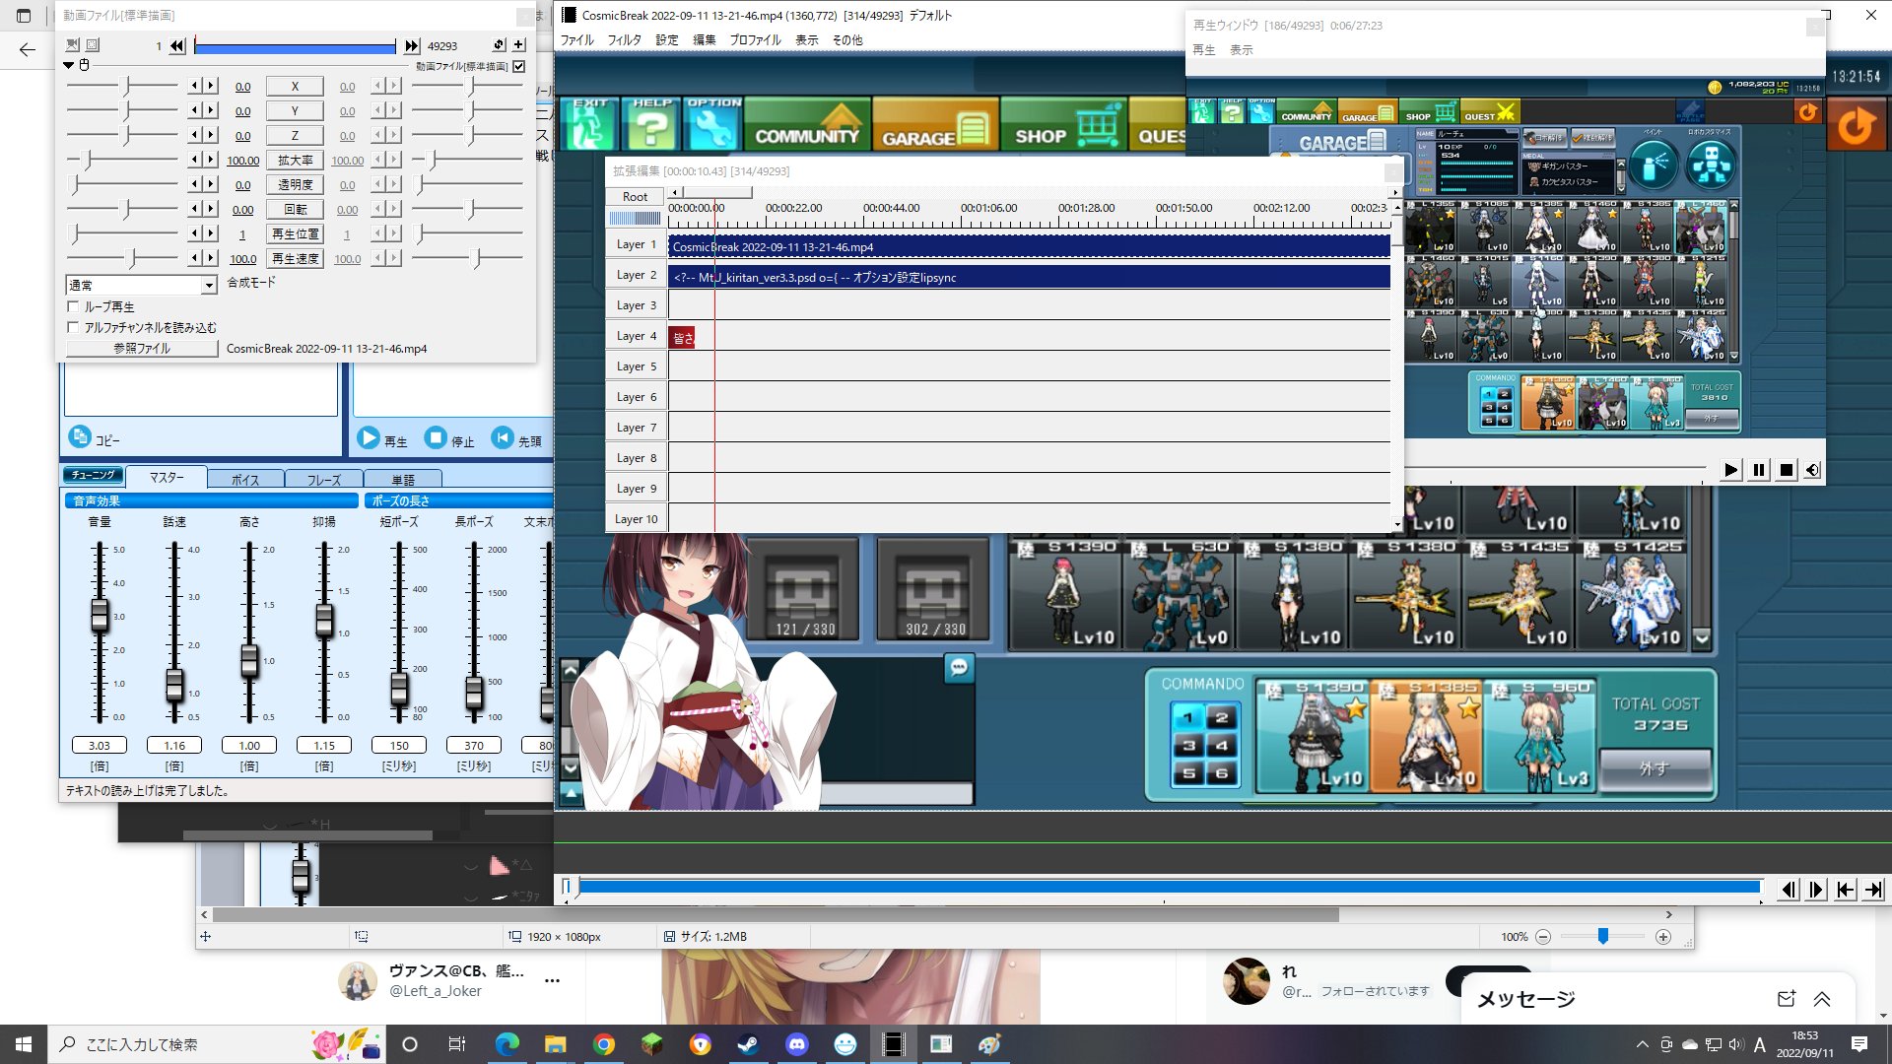Click the 音量 volume fader handle
1892x1064 pixels.
100,614
